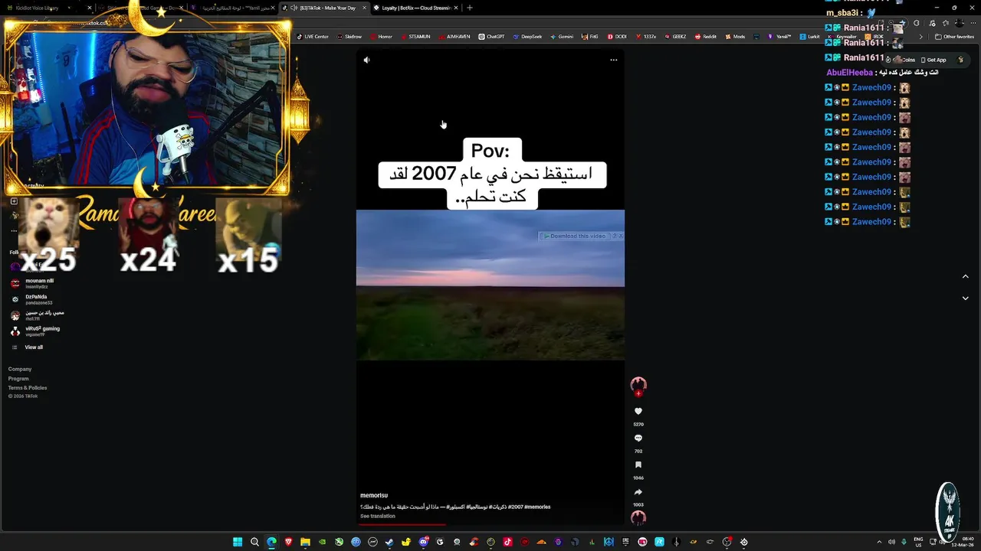Mute the TikTok video with the speaker icon

[x=366, y=60]
